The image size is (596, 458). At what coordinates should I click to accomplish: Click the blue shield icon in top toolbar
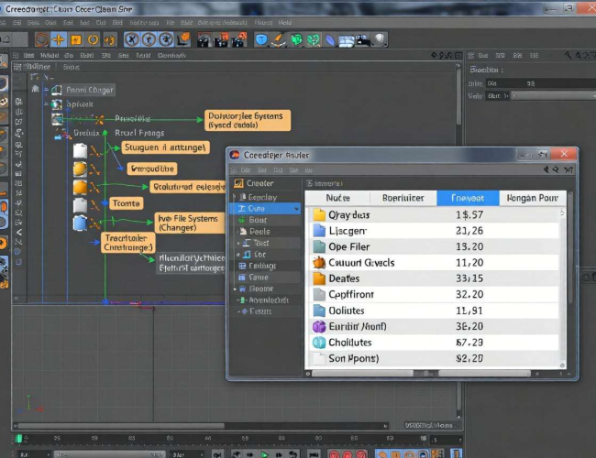coord(261,39)
